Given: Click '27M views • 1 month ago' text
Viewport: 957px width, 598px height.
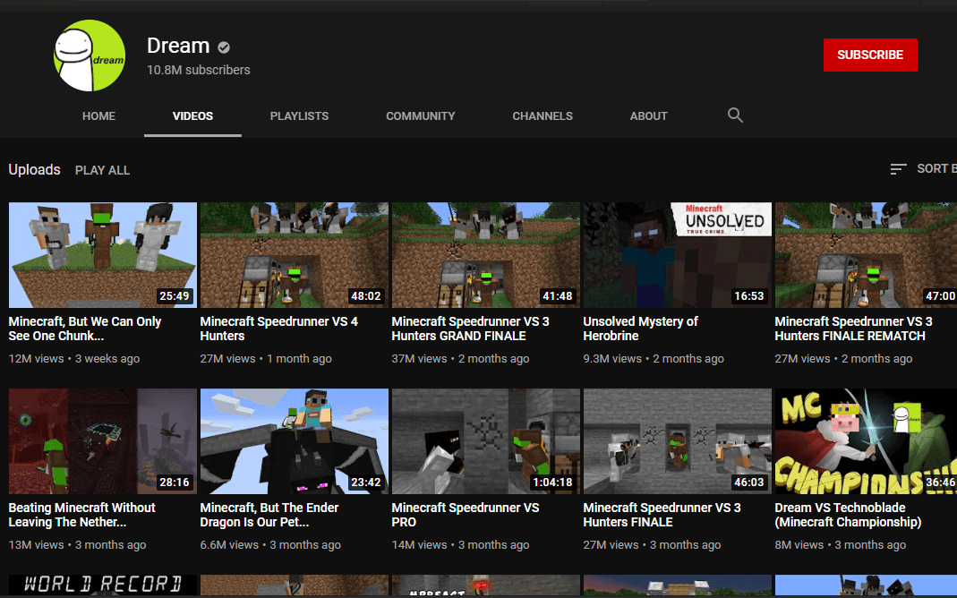Looking at the screenshot, I should coord(266,359).
